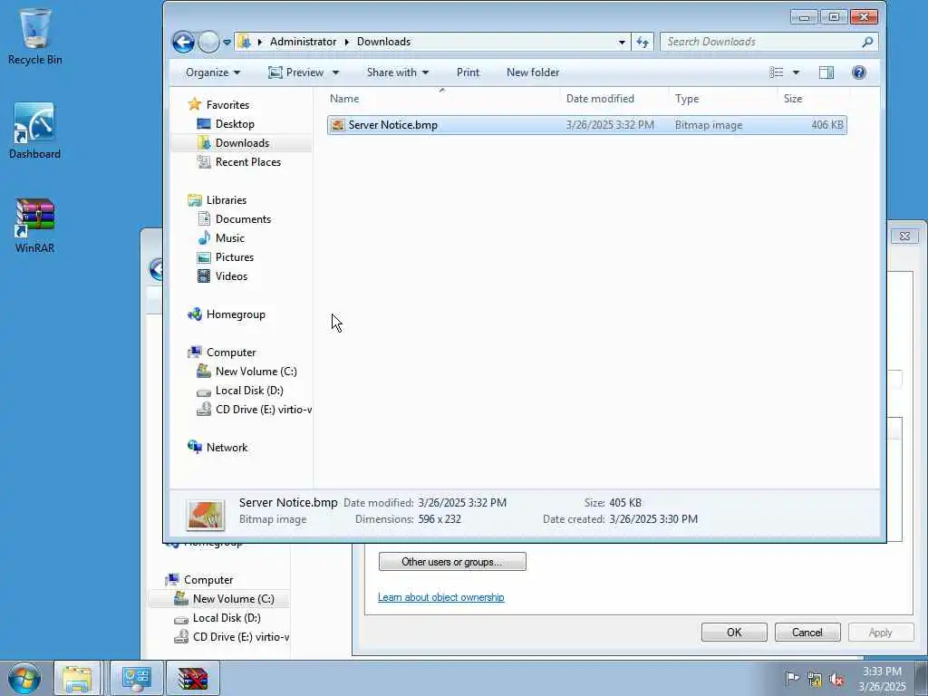Screen dimensions: 928x696
Task: Open the Dashboard desktop shortcut
Action: [34, 131]
